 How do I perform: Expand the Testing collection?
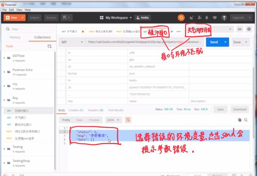(x=4, y=149)
